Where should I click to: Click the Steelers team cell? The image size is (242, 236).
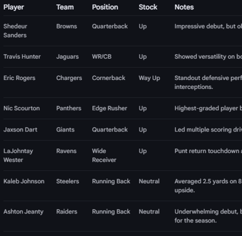68,181
